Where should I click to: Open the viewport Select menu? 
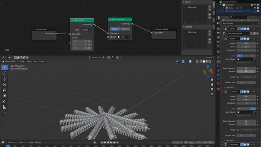coord(29,62)
